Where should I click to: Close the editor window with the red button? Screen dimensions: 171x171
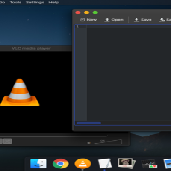(x=78, y=12)
